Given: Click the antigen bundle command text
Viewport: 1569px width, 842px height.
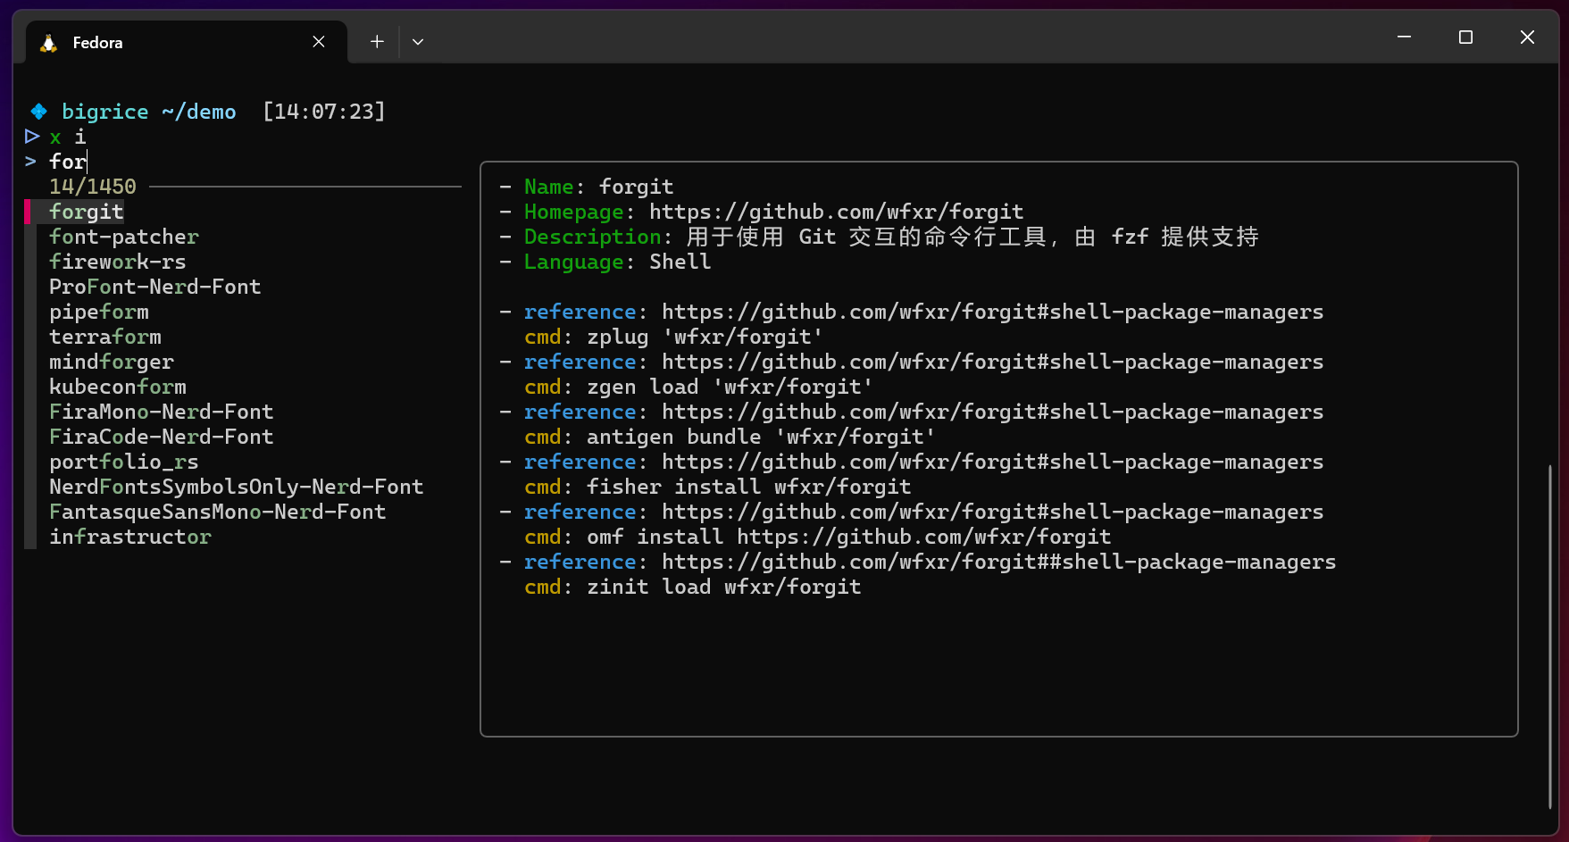Looking at the screenshot, I should tap(761, 437).
